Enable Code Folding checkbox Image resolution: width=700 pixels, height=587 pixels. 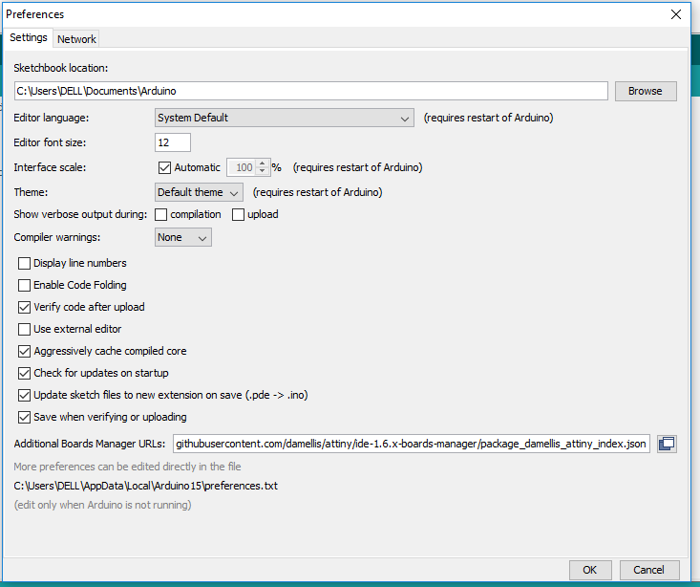(x=25, y=285)
